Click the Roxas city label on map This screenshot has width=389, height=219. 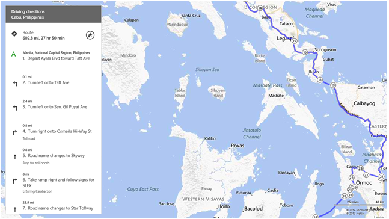click(237, 146)
